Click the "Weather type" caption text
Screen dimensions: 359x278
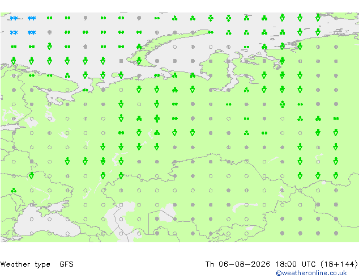(25, 264)
